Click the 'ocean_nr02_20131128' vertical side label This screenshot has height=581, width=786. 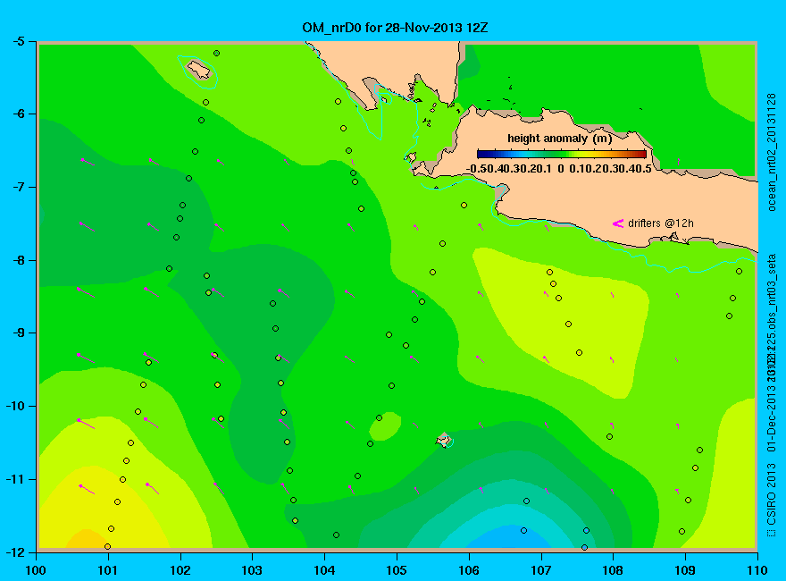click(x=772, y=152)
